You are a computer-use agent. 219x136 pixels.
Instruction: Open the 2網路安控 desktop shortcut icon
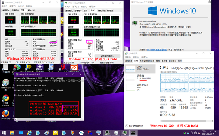point(5,85)
